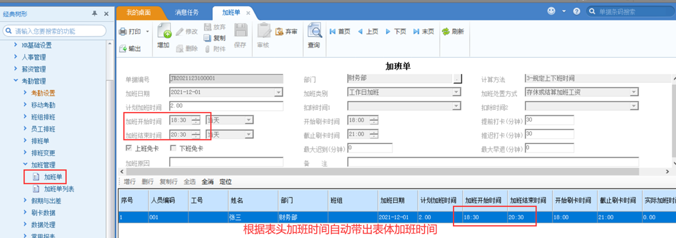Open 扣除时间1 dropdown
Viewport: 676px width, 238px height.
click(456, 106)
